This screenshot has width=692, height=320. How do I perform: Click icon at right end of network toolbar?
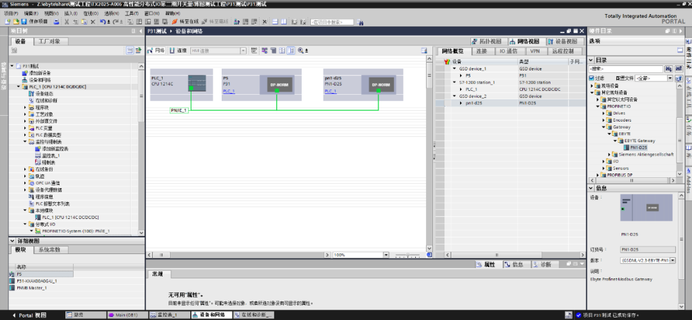click(x=424, y=51)
